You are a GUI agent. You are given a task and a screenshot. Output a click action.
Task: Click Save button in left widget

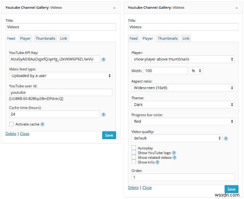pos(109,135)
